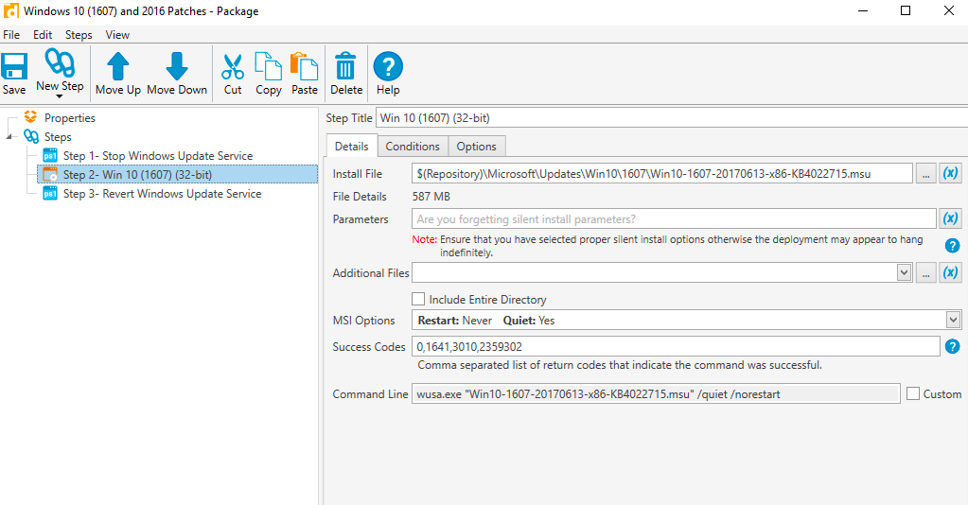The width and height of the screenshot is (968, 505).
Task: Click the install icon for Step 2
Action: pos(50,175)
